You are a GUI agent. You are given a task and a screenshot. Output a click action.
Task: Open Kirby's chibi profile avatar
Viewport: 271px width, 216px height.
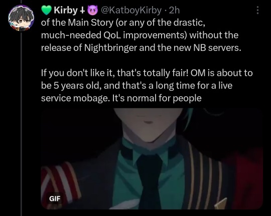click(x=21, y=18)
